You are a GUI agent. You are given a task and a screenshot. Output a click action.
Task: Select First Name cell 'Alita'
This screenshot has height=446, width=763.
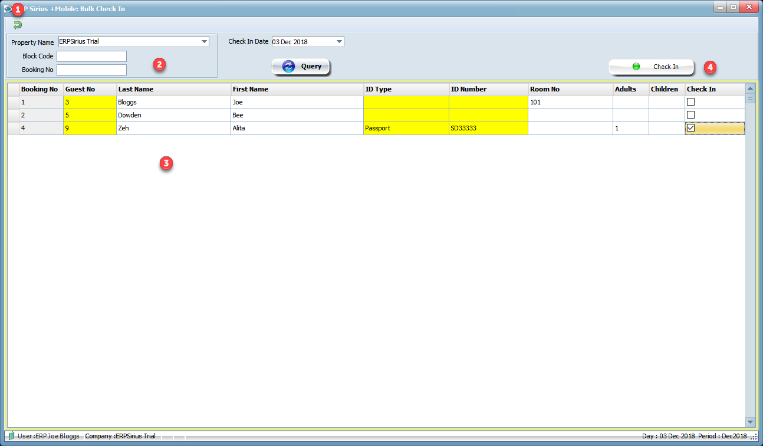pos(297,128)
